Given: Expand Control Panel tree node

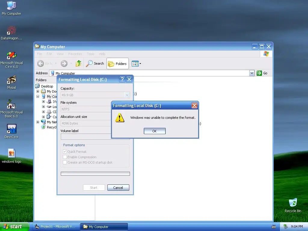Looking at the screenshot, I should click(x=43, y=117).
